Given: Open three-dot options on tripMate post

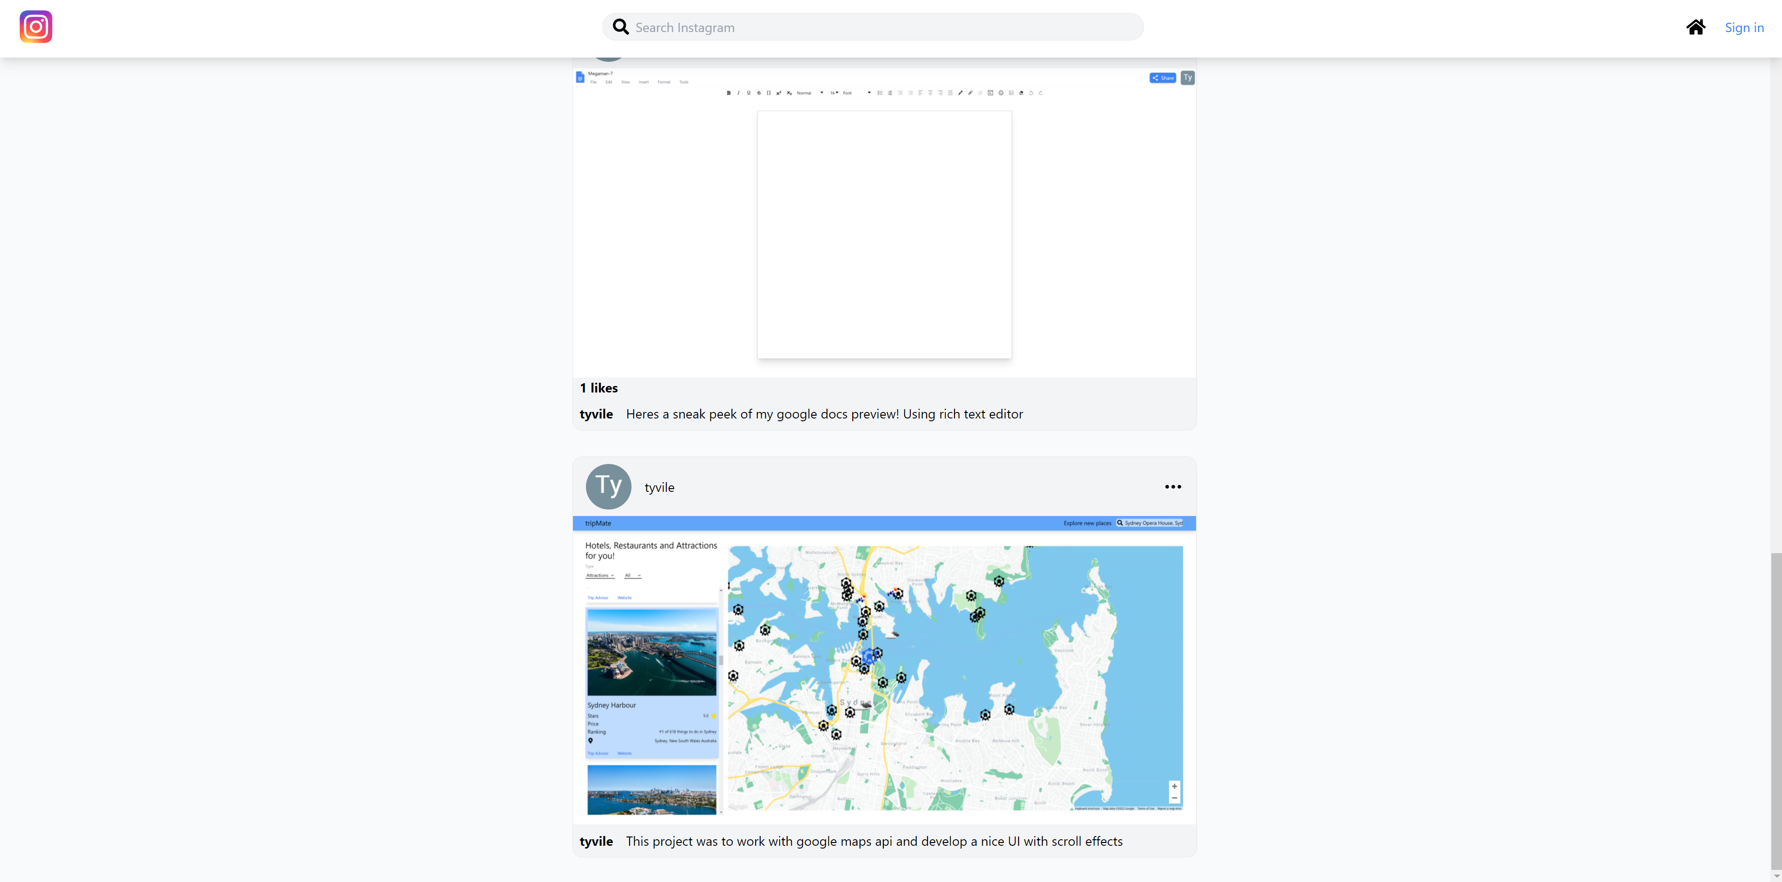Looking at the screenshot, I should coord(1172,487).
